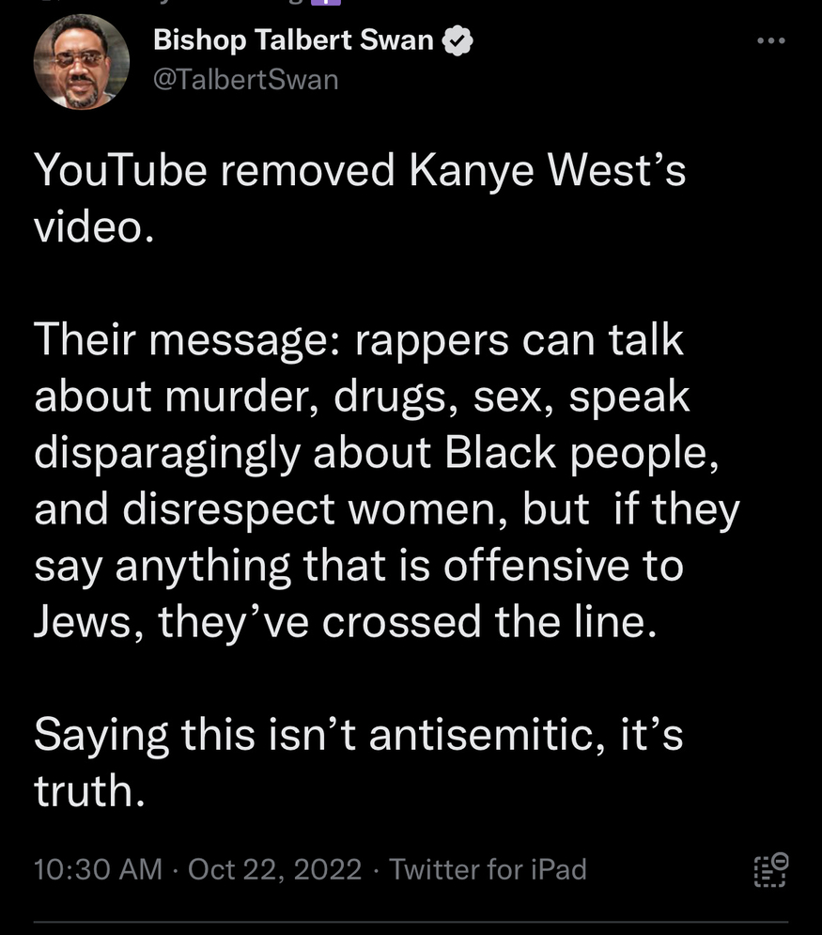This screenshot has height=935, width=822.
Task: Click "disrespect women" in the tweet
Action: click(x=316, y=510)
